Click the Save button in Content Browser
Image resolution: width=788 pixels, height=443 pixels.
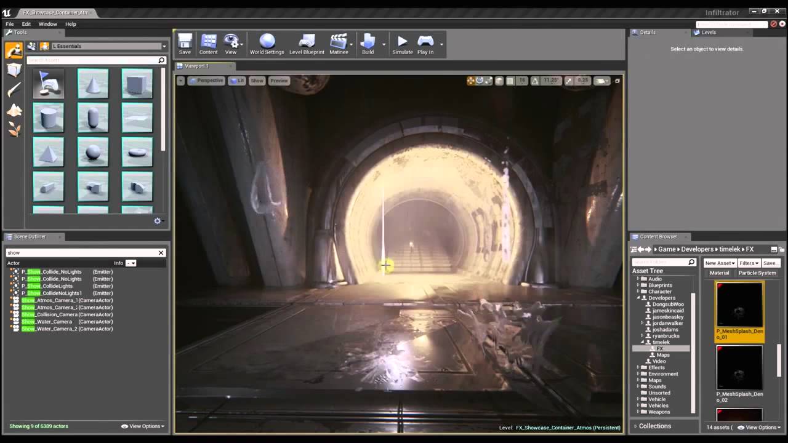pyautogui.click(x=770, y=263)
